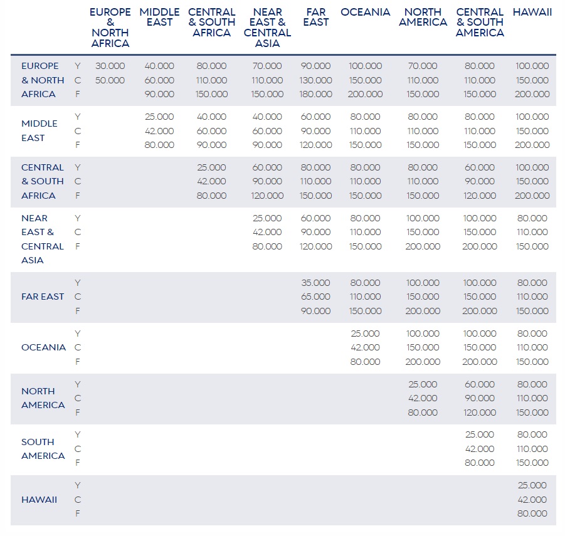565x536 pixels.
Task: Click the Europe & North Africa column header
Action: tap(110, 28)
